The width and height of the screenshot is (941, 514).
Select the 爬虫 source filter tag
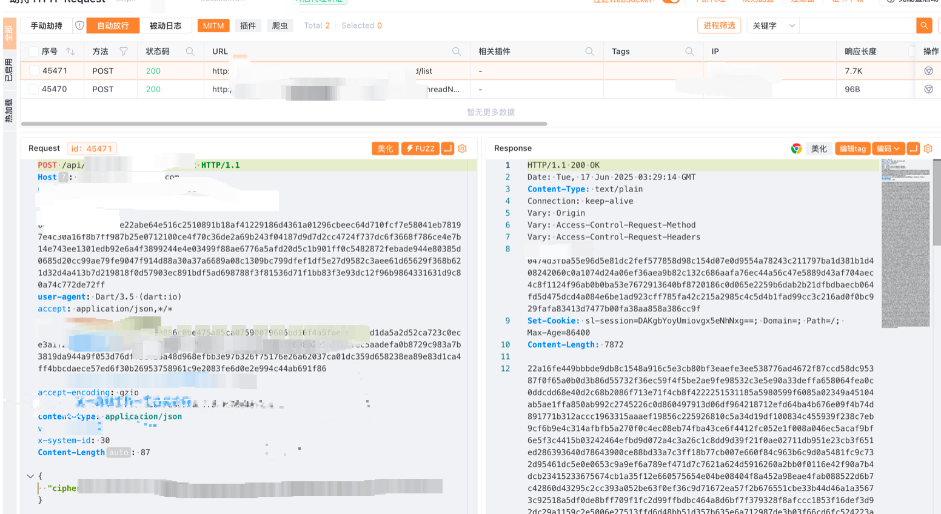click(x=280, y=25)
